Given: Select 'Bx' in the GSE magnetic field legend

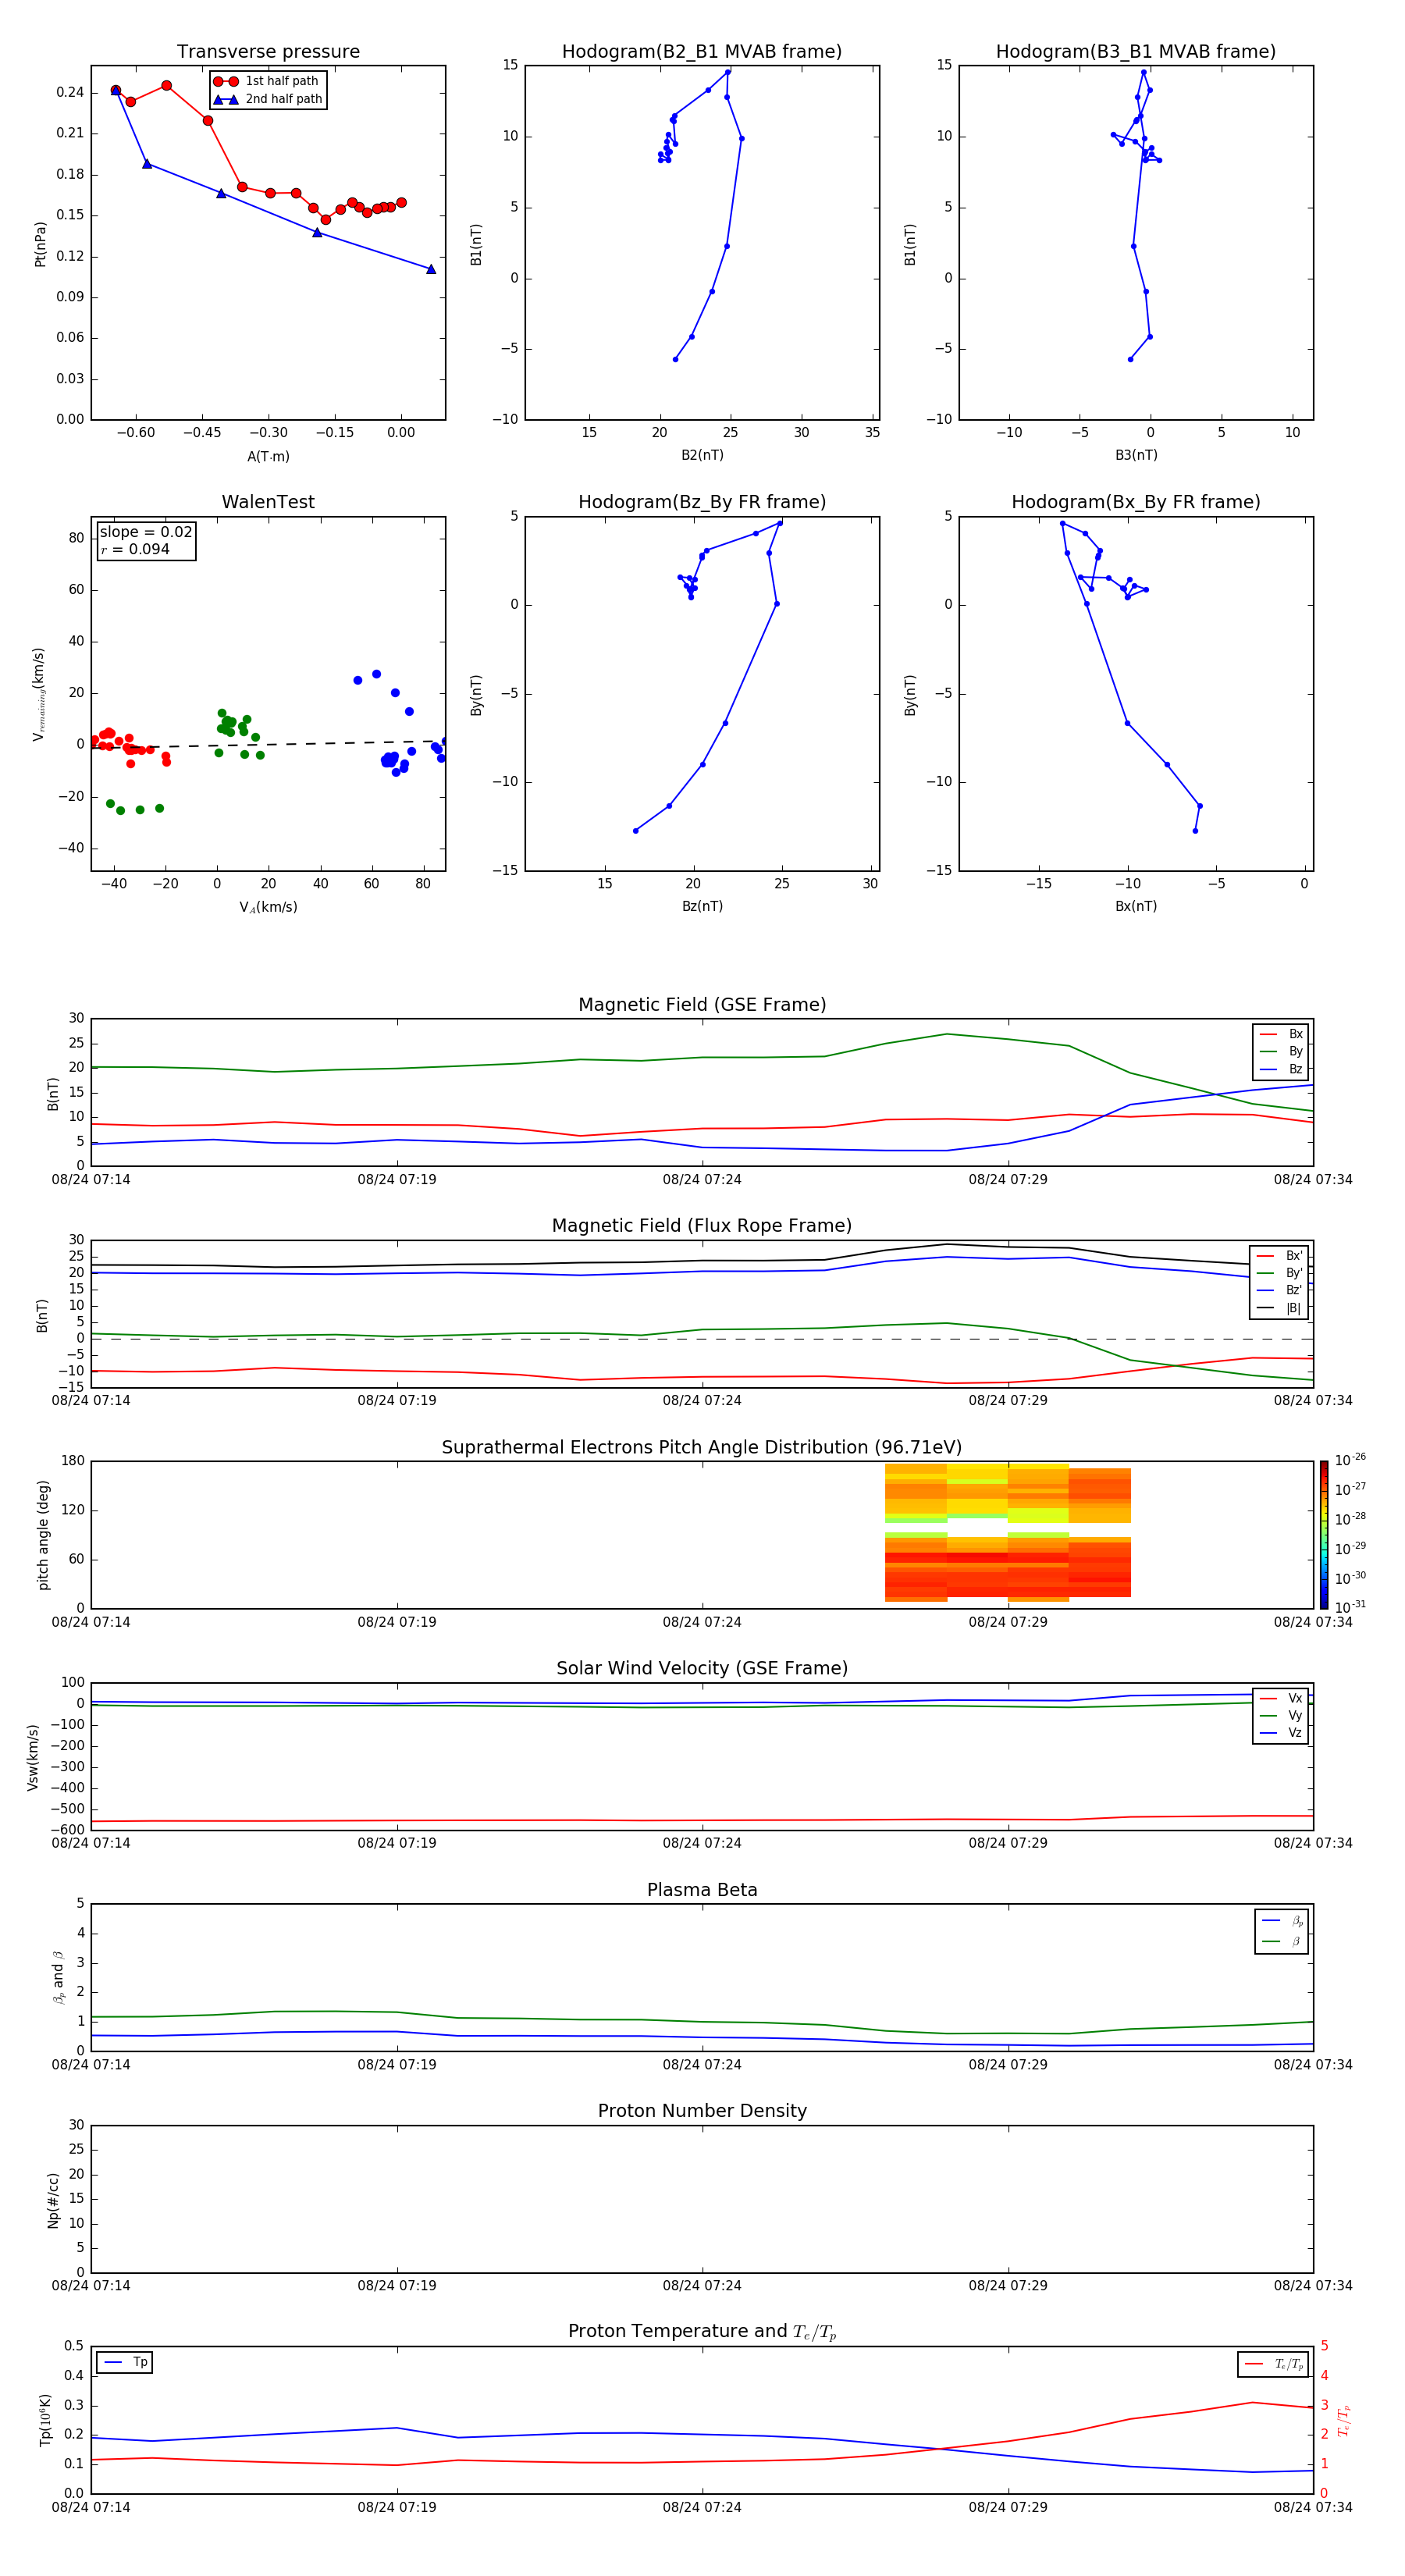Looking at the screenshot, I should tap(1281, 1034).
